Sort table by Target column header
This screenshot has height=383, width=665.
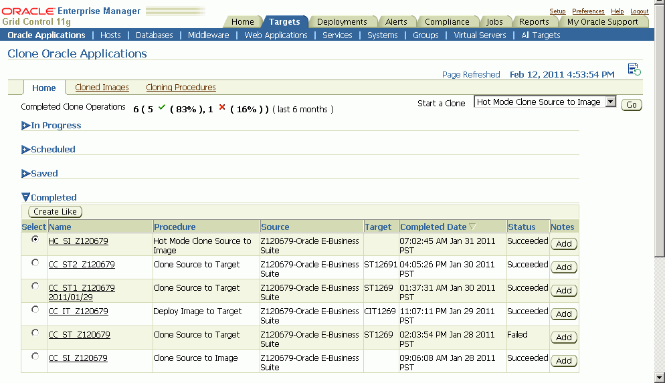point(378,227)
